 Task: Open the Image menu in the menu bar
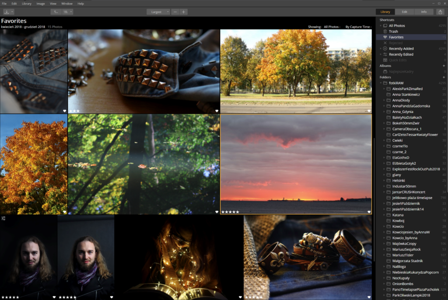40,3
